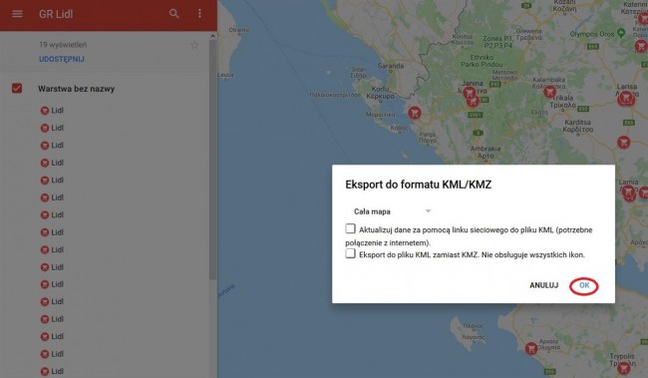The image size is (648, 378).
Task: Enable network link KML update checkbox
Action: click(x=350, y=228)
